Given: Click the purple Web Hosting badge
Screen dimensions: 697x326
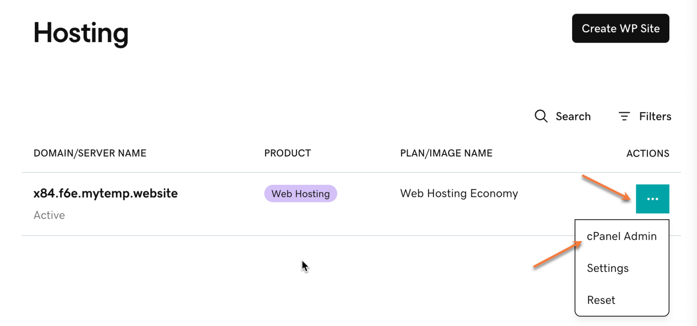Looking at the screenshot, I should tap(300, 193).
